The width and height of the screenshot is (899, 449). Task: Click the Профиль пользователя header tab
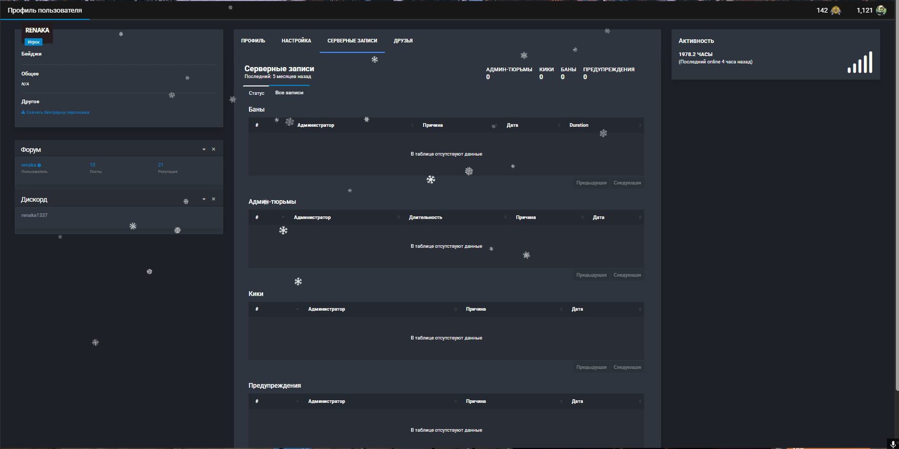point(45,10)
